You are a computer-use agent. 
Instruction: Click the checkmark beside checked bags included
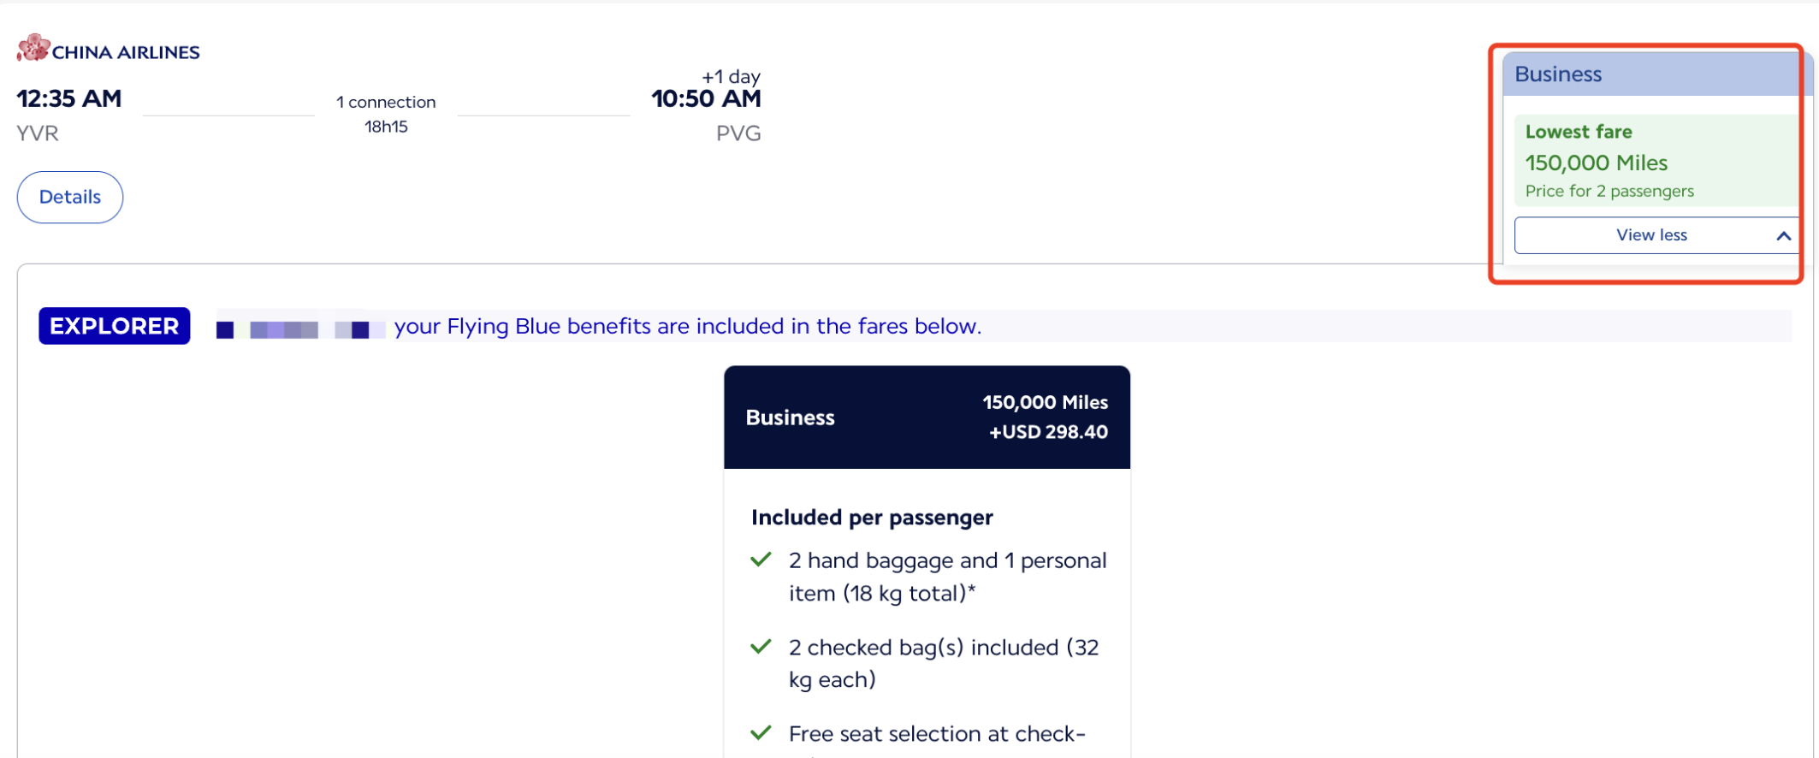point(761,647)
